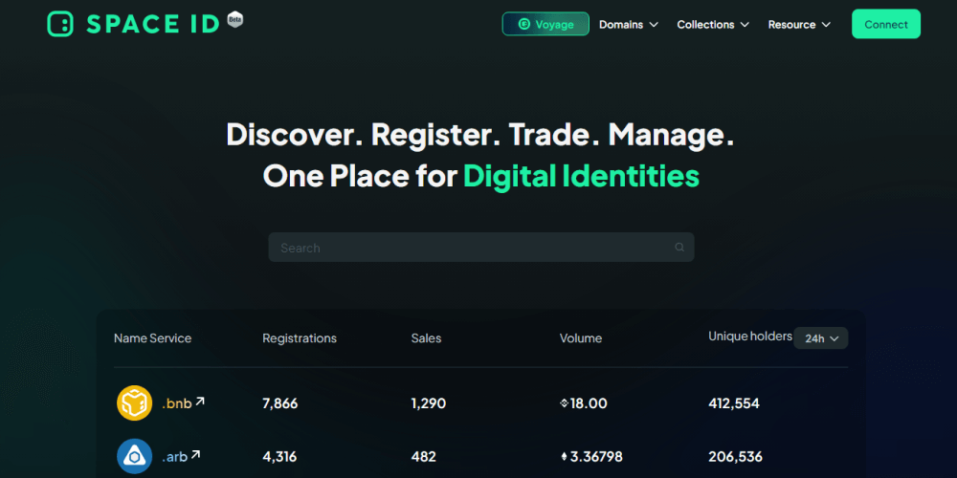This screenshot has height=478, width=957.
Task: Click the 4,316 registrations value
Action: click(x=279, y=457)
